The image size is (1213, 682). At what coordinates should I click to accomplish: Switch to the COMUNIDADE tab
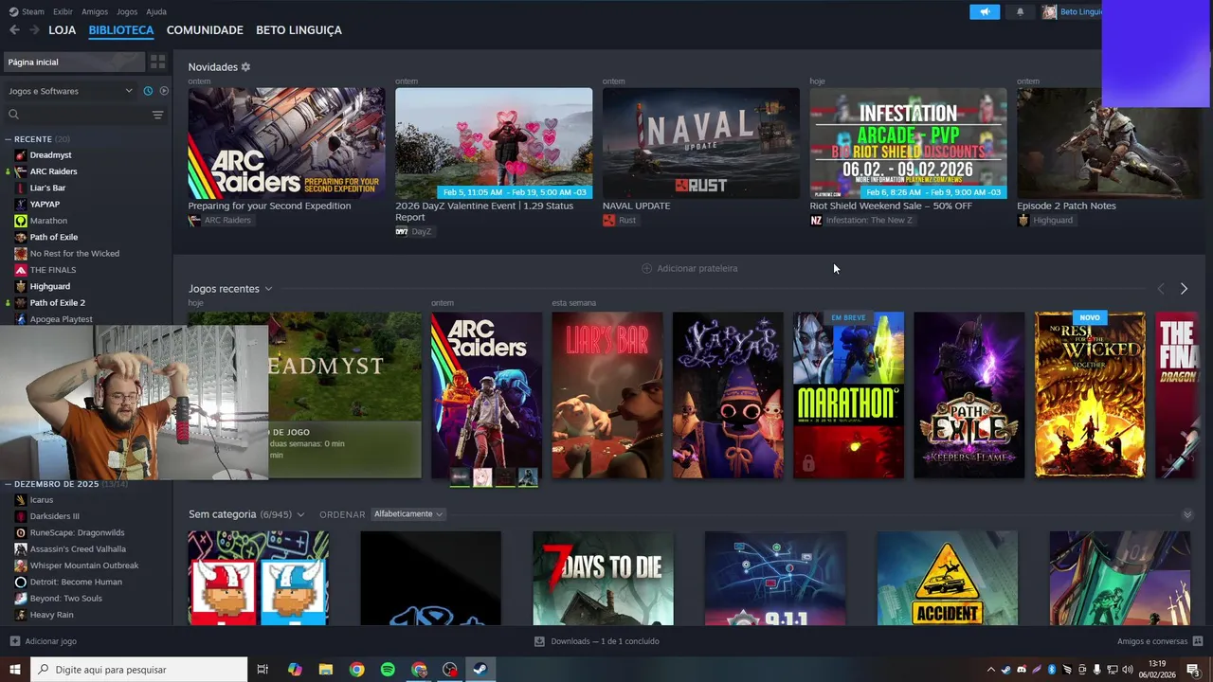(x=205, y=30)
